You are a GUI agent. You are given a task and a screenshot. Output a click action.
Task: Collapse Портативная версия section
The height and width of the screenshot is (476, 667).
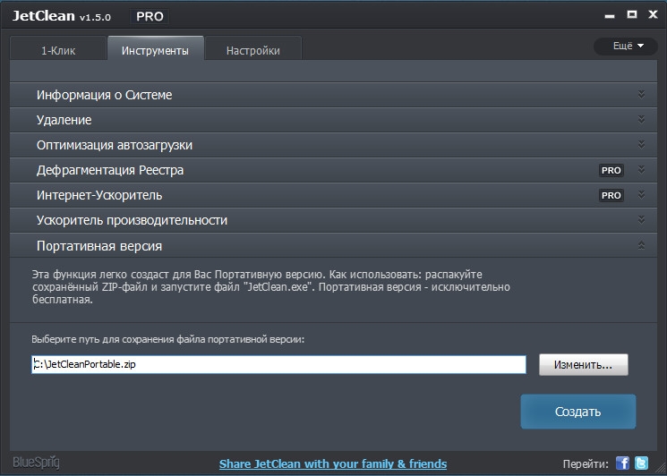pos(641,245)
